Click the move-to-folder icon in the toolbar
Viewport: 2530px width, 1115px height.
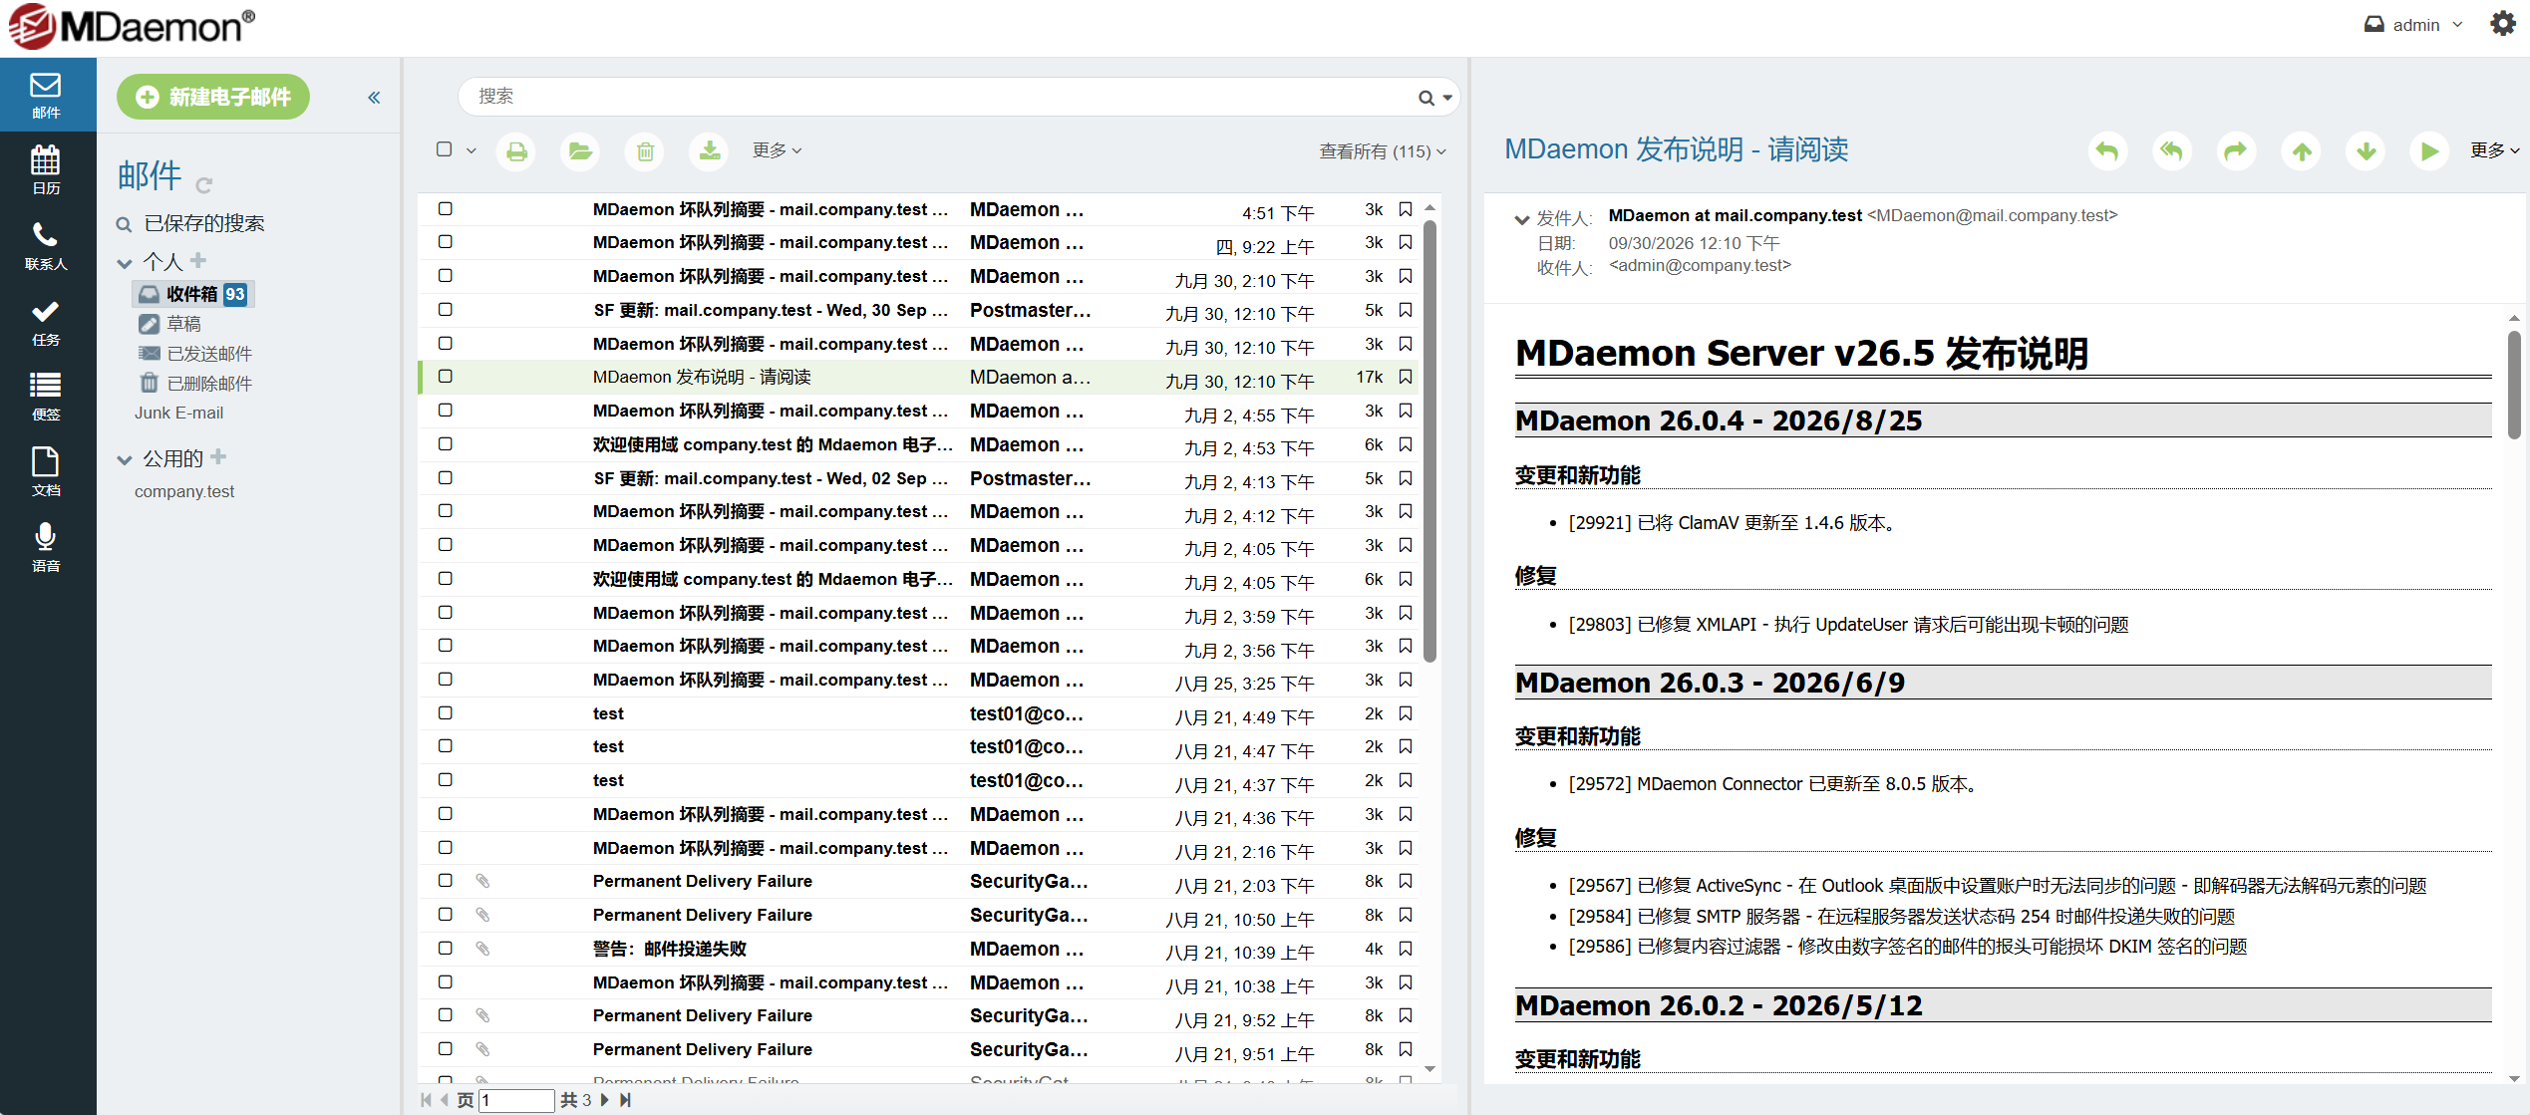click(x=580, y=151)
